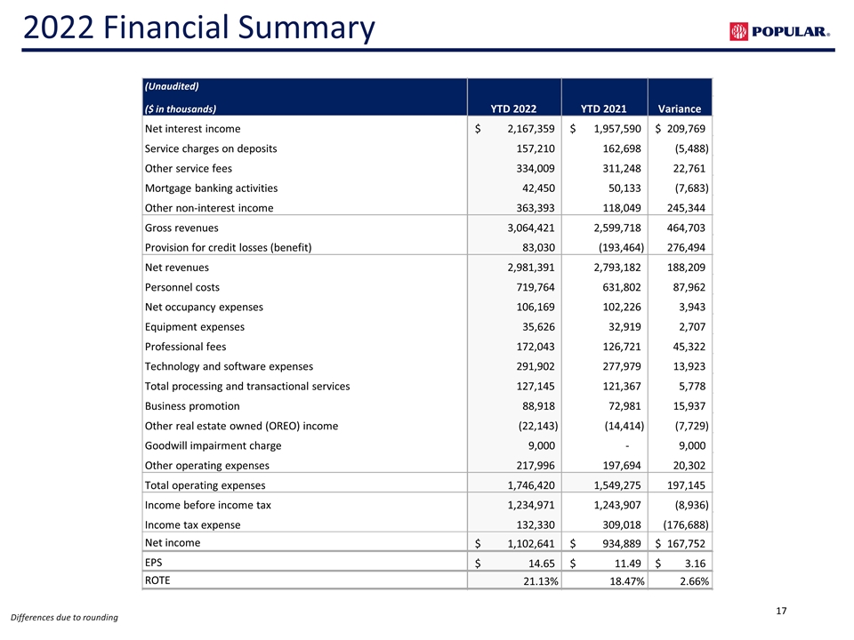
Task: Click the Net interest income row label
Action: 191,129
